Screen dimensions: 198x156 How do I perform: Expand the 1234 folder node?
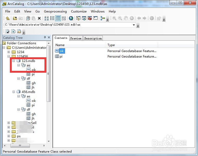click(9, 52)
